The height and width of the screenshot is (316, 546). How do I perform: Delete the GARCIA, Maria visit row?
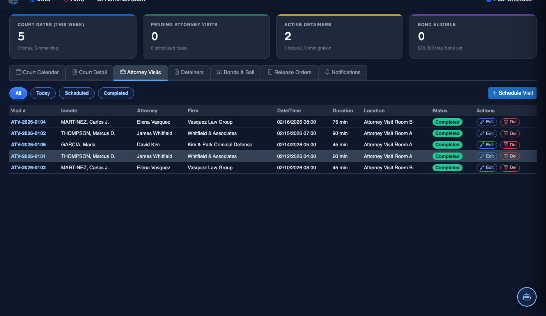tap(510, 145)
